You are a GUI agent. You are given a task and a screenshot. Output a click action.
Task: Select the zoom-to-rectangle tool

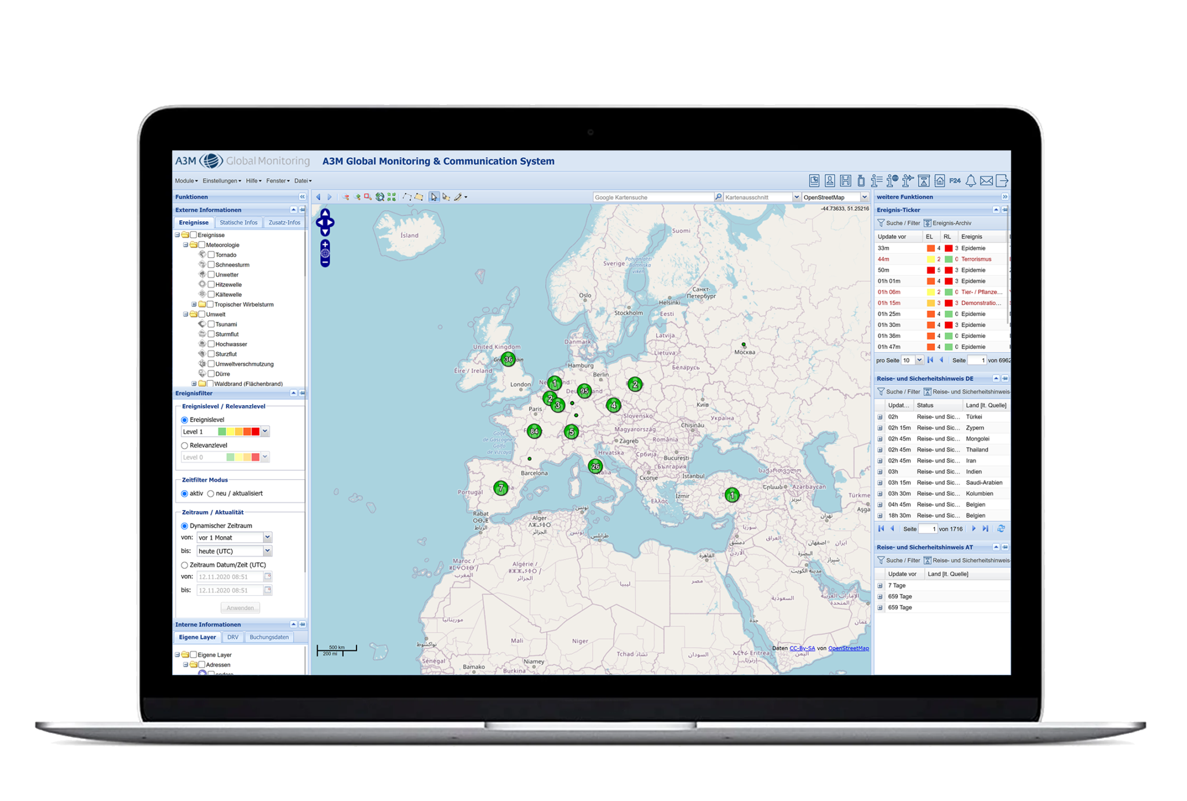coord(368,197)
